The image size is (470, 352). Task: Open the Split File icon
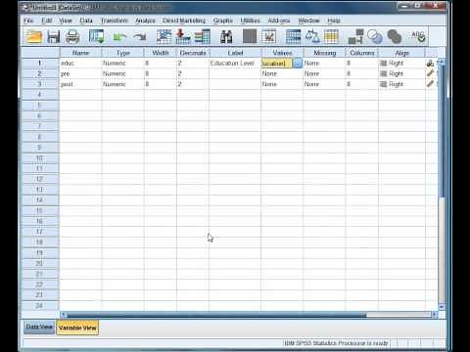click(293, 36)
